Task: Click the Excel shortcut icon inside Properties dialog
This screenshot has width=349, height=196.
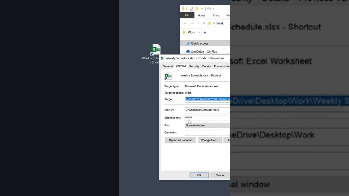Action: click(168, 76)
